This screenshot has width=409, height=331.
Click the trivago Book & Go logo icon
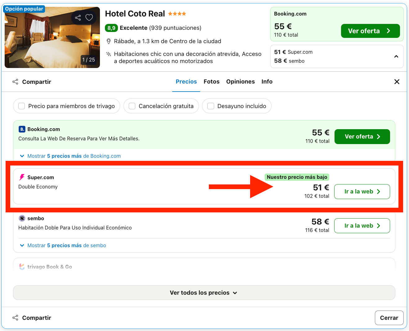pyautogui.click(x=22, y=267)
